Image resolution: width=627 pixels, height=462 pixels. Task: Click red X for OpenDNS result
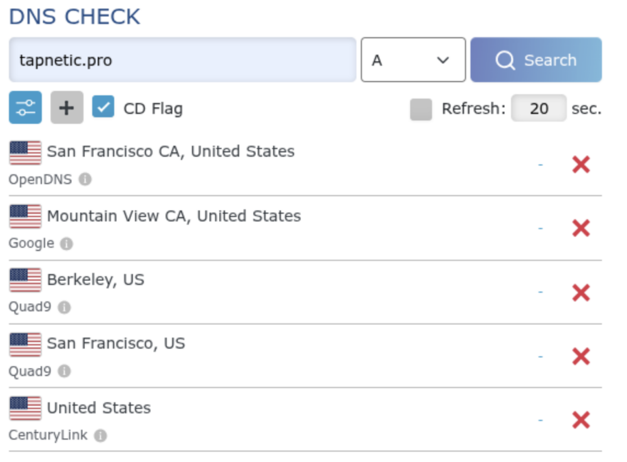[581, 165]
